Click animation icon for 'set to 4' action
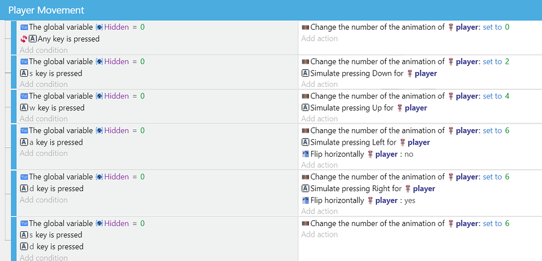 [x=305, y=96]
